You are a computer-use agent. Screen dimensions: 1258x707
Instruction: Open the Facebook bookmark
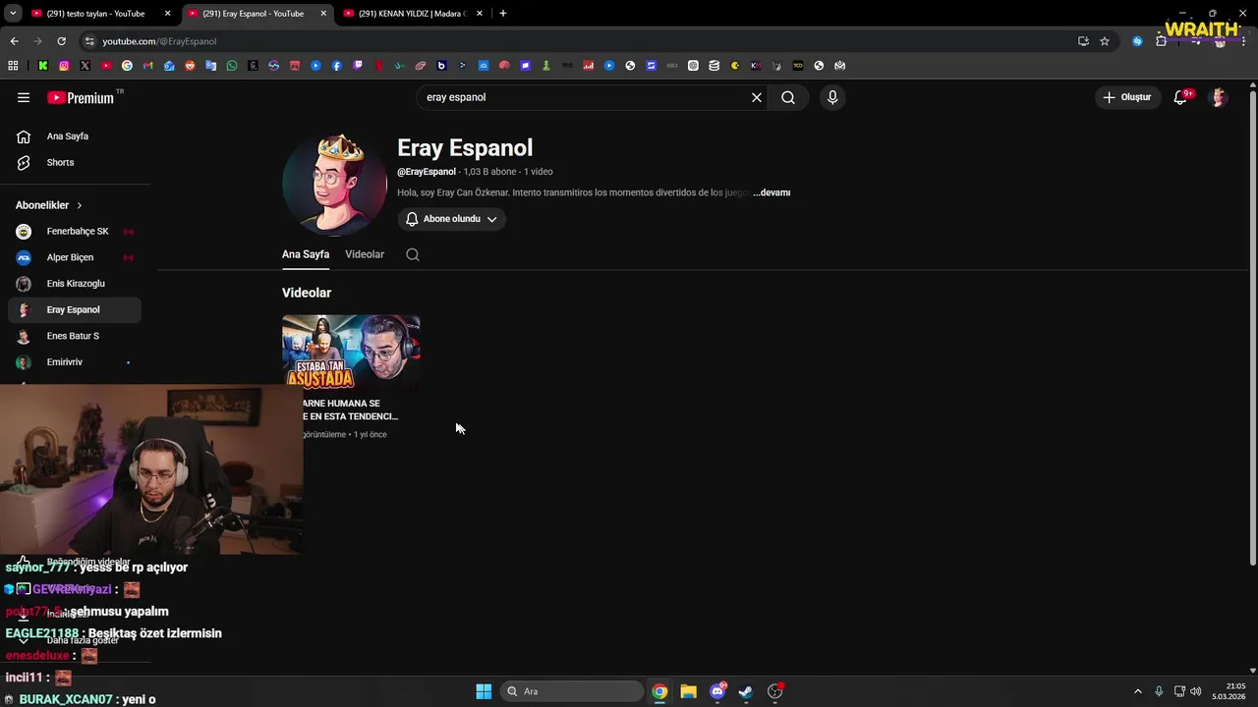click(336, 66)
